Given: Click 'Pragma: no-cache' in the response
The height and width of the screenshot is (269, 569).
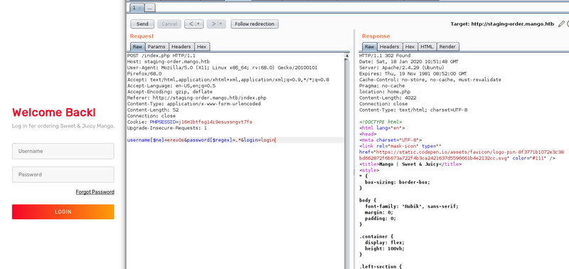Looking at the screenshot, I should point(382,85).
